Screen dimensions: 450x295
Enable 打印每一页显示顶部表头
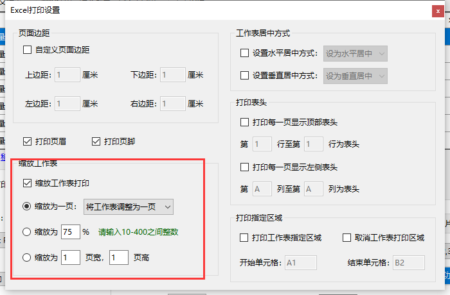tap(244, 122)
